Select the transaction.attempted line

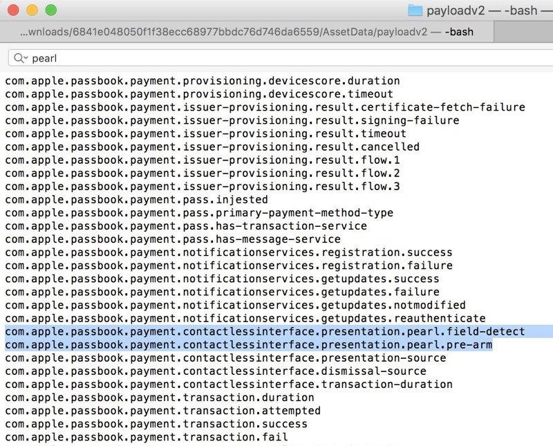tap(162, 410)
